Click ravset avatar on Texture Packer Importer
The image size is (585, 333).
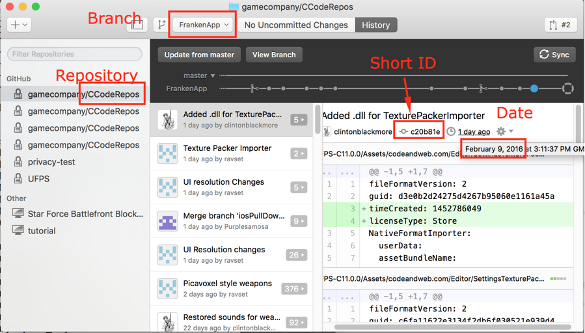point(167,153)
